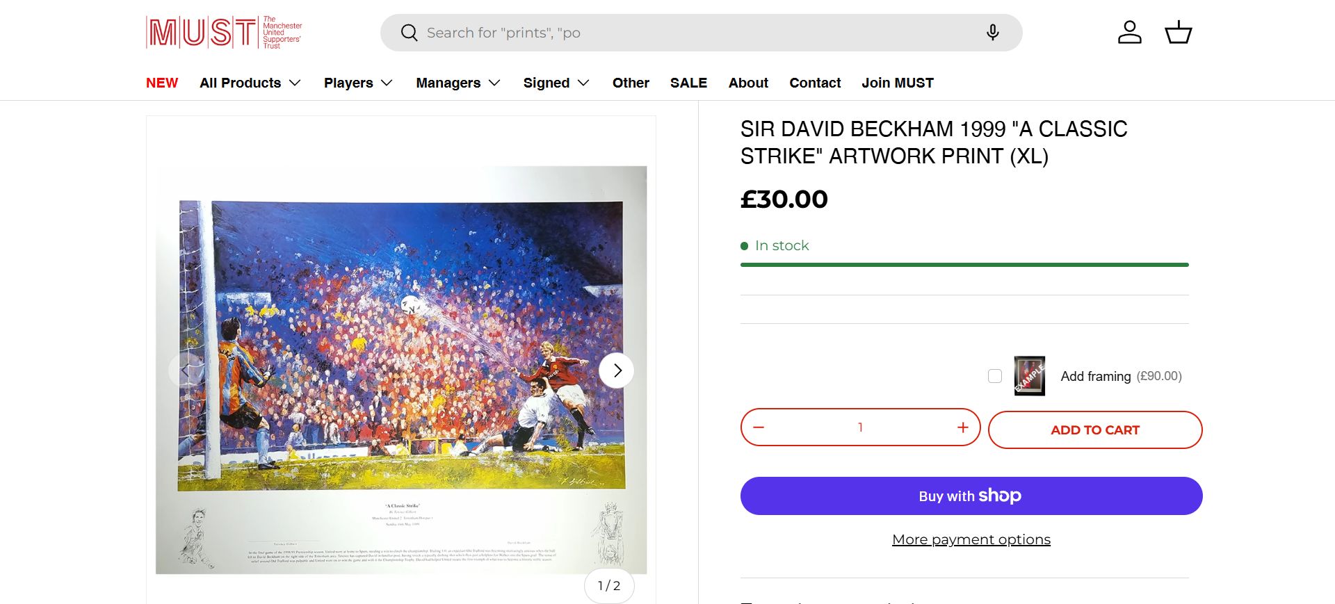Activate voice search microphone
Viewport: 1335px width, 604px height.
click(x=992, y=33)
